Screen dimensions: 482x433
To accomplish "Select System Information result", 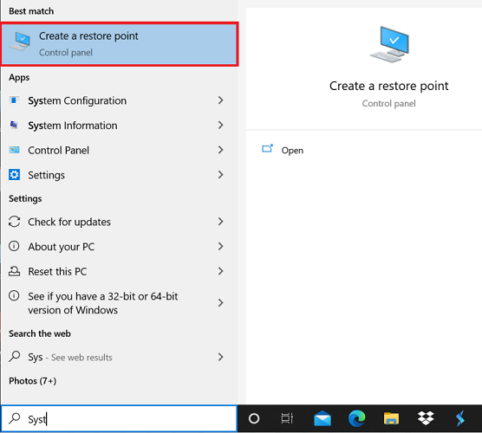I will click(120, 126).
